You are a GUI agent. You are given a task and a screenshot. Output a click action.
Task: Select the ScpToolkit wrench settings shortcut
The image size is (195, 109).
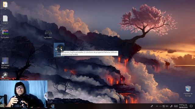click(x=5, y=76)
